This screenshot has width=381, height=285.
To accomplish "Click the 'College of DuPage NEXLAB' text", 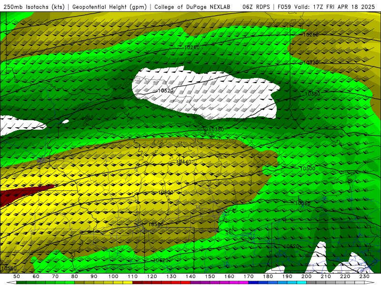I will click(x=192, y=7).
